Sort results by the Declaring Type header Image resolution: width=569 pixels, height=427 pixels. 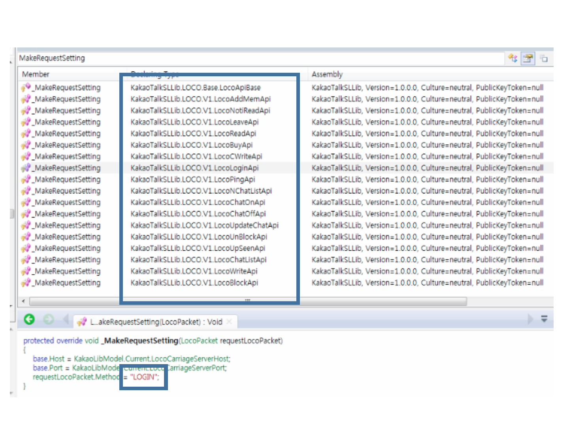point(155,74)
